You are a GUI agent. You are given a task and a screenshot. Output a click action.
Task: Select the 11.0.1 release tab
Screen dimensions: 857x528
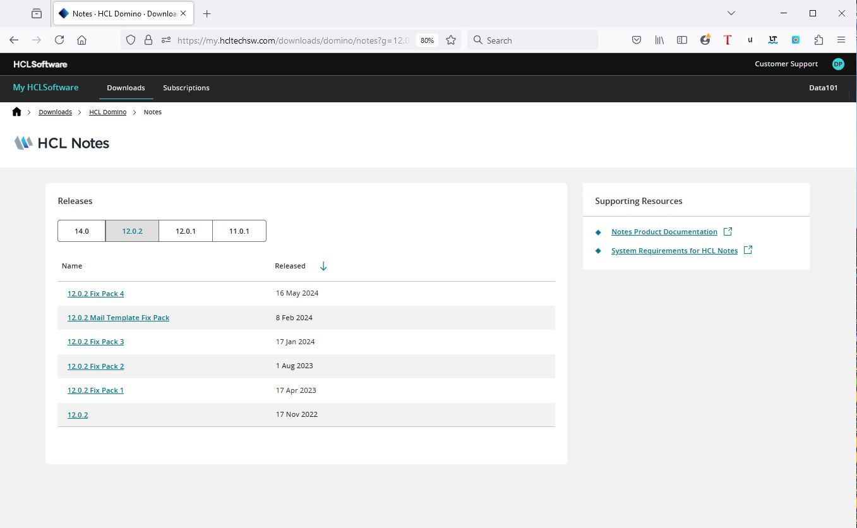pos(239,231)
